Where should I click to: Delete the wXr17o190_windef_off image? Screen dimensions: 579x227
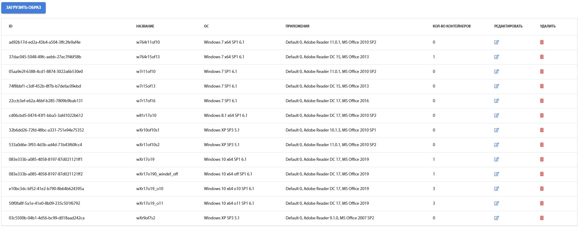tap(542, 174)
